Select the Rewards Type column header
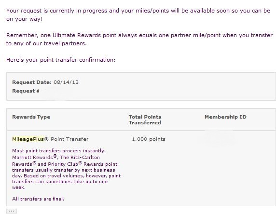This screenshot has height=214, width=276. 31,117
